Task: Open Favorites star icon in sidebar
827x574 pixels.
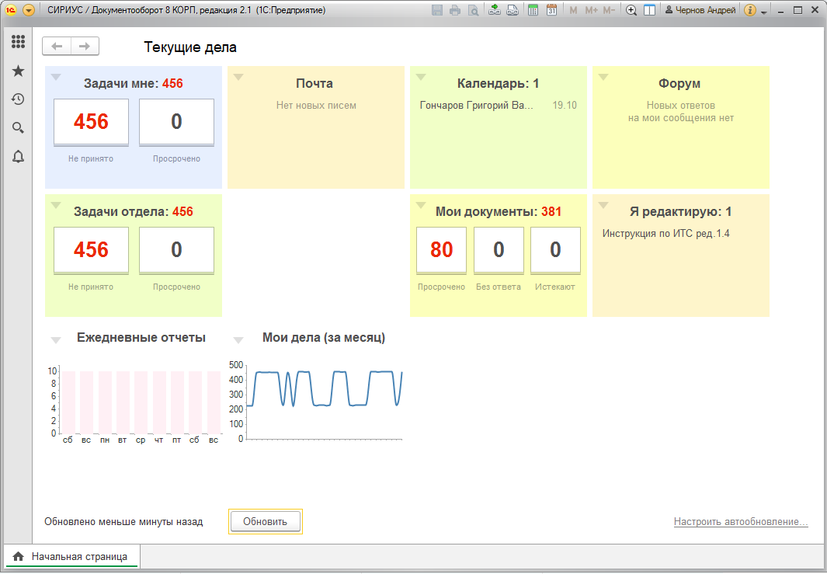Action: pos(19,71)
